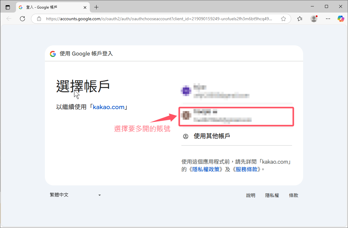Viewport: 348px width, 228px height.
Task: Open the Tab actions menu icon
Action: pos(8,7)
